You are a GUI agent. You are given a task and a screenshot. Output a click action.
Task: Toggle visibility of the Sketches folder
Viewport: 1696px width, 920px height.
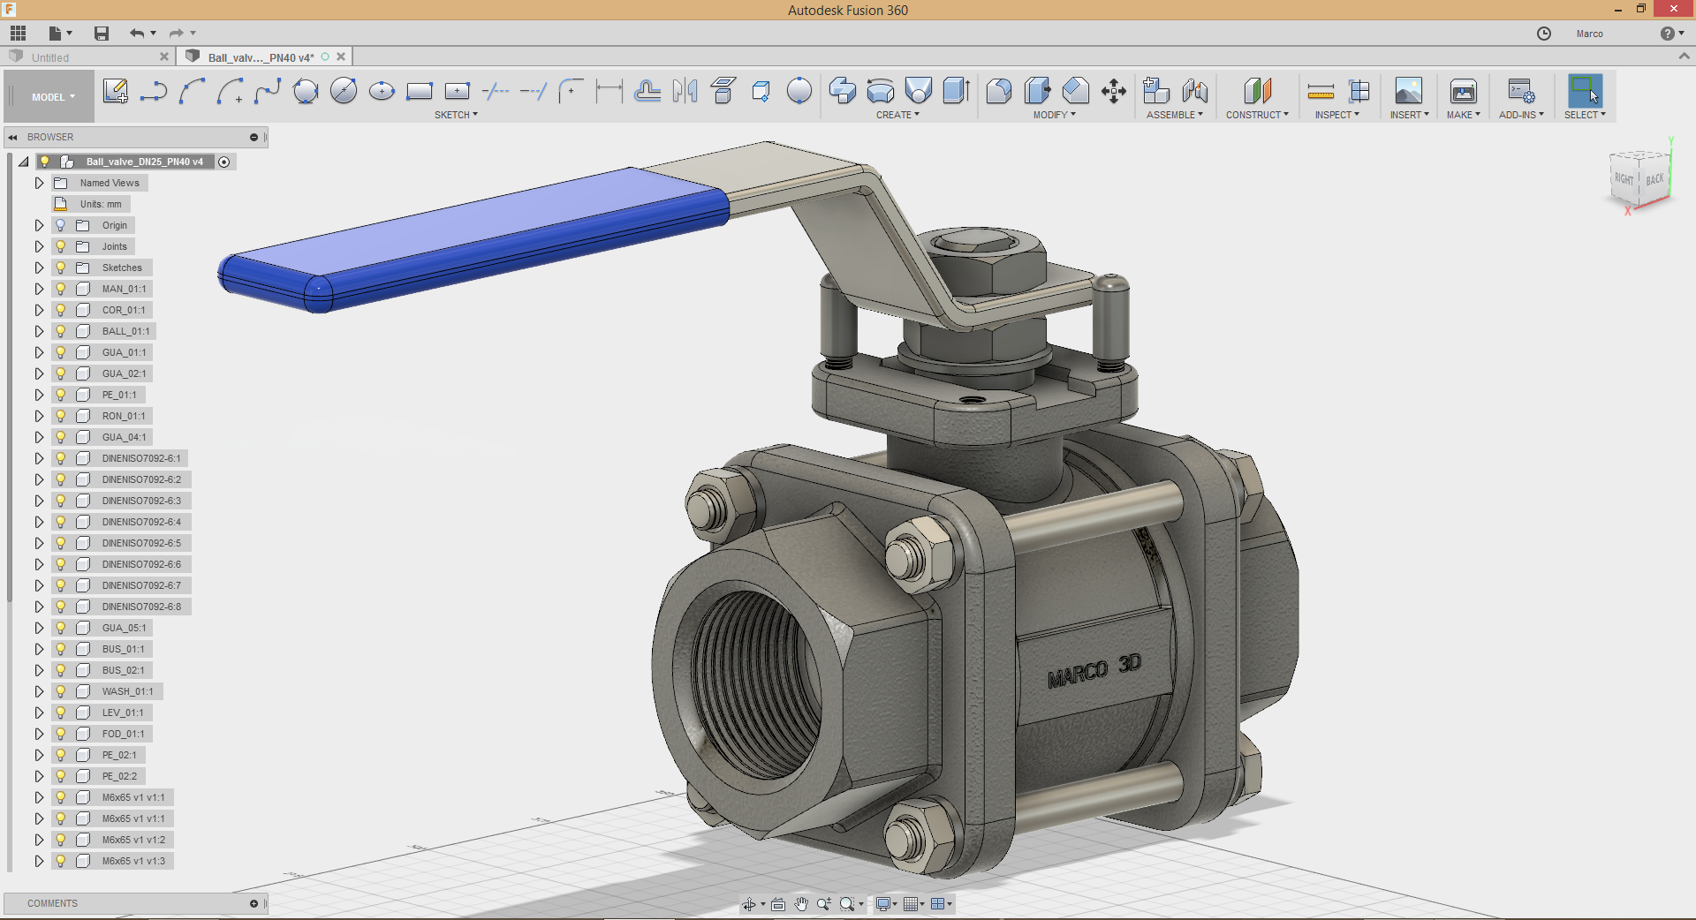pyautogui.click(x=61, y=268)
